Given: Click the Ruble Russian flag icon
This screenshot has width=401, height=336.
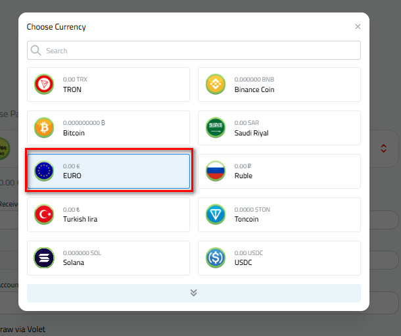Looking at the screenshot, I should pyautogui.click(x=216, y=171).
